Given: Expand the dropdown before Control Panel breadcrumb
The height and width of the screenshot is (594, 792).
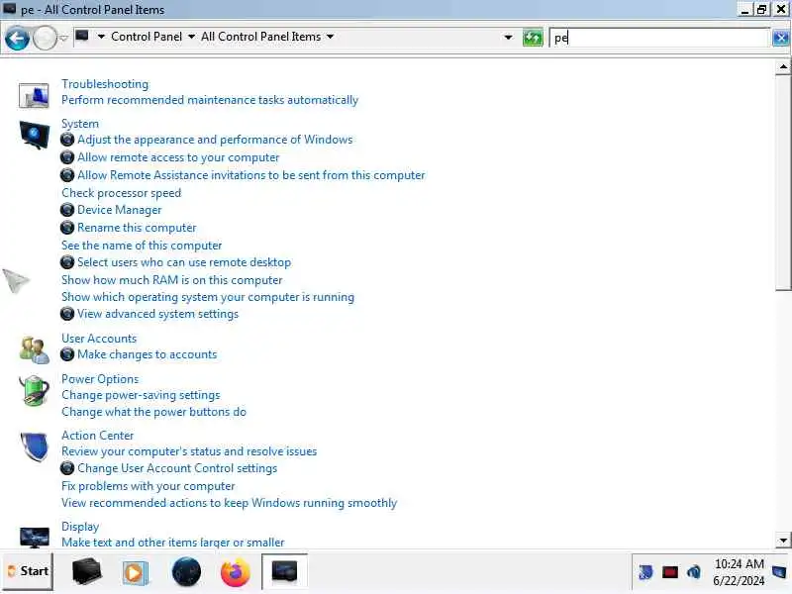Looking at the screenshot, I should point(101,37).
